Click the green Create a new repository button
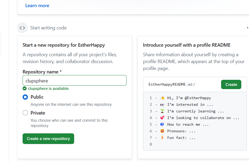This screenshot has height=162, width=249. [x=48, y=139]
